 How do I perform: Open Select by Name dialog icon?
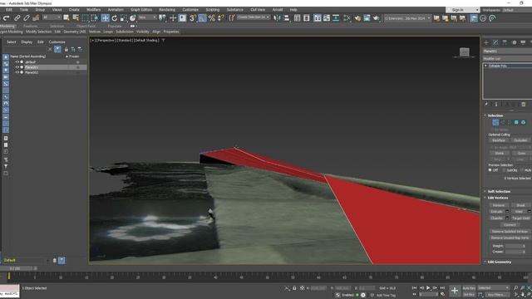point(76,18)
